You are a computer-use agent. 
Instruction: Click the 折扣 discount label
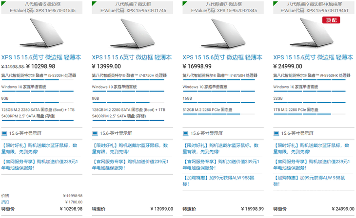[5, 202]
